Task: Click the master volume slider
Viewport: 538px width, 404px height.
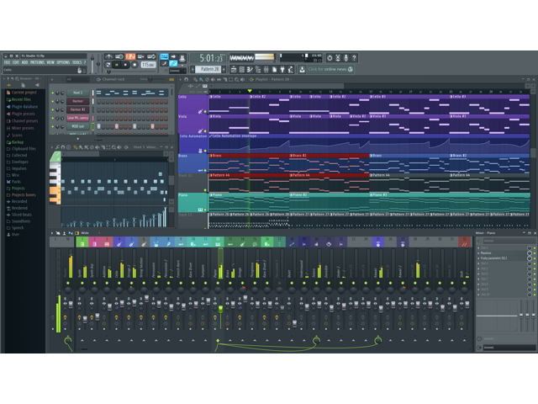Action: (92, 63)
